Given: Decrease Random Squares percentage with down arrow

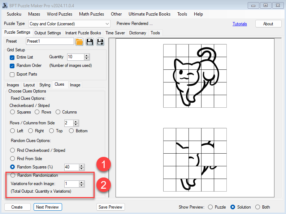Looking at the screenshot, I should coord(82,169).
